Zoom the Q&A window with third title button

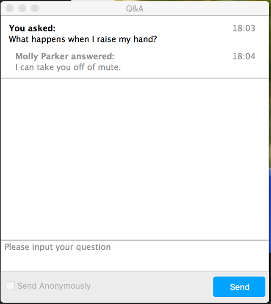(x=35, y=8)
